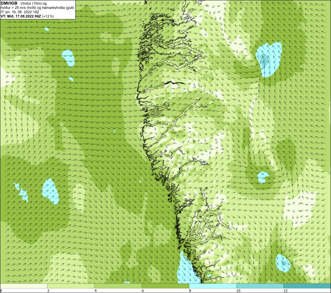Viewport: 331px width, 293px height.
Task: Click the above-12 m/s dark teal swatch
Action: pos(307,286)
